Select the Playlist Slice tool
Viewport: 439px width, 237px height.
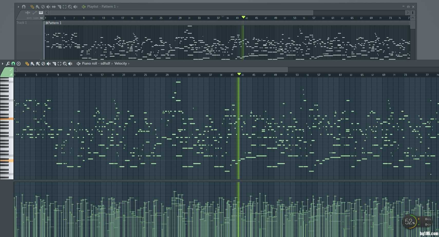pos(59,7)
